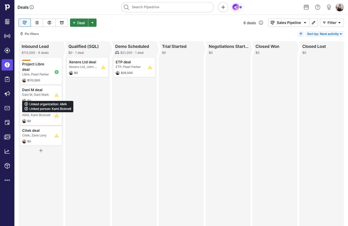
Task: Click the $26,500 value on ETP deal
Action: [127, 73]
